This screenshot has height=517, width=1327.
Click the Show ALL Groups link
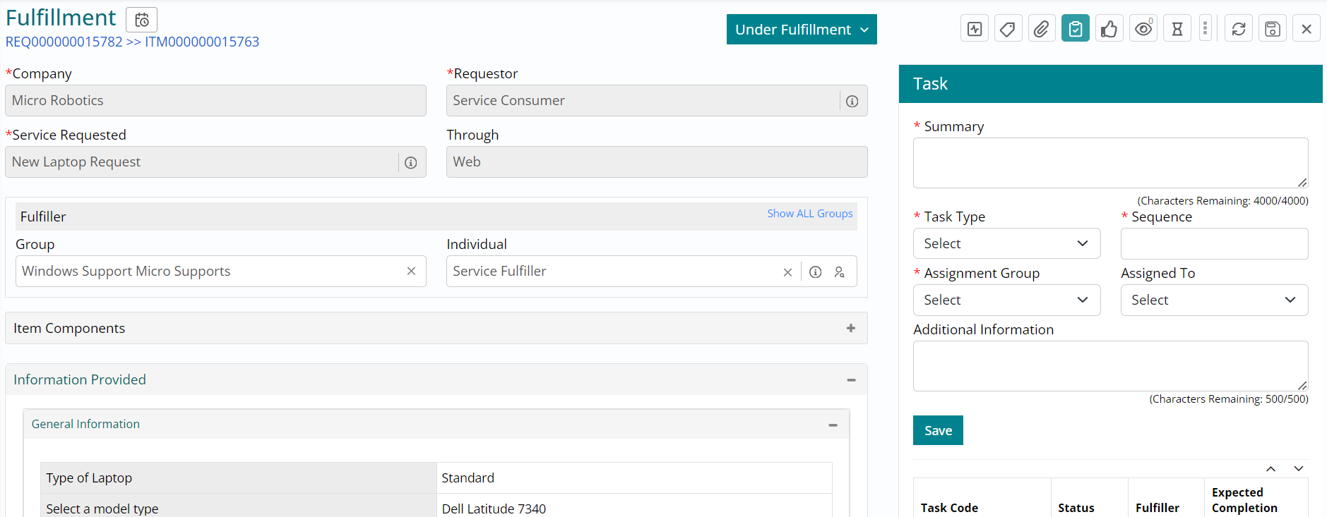pos(809,214)
